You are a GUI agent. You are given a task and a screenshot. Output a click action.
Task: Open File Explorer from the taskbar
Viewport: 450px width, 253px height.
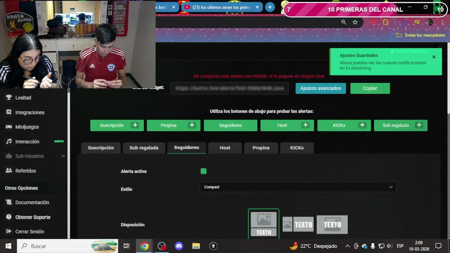pyautogui.click(x=196, y=246)
